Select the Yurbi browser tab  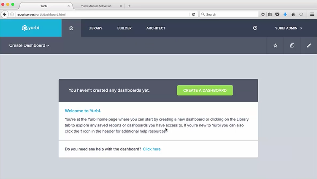tap(44, 6)
